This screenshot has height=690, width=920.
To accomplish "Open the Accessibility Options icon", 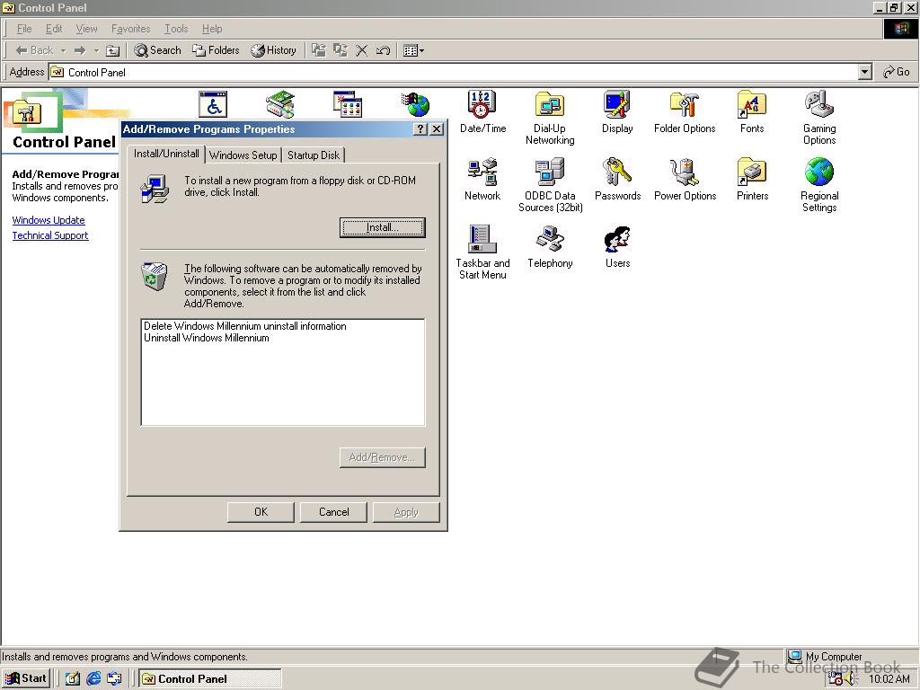I will (x=212, y=104).
